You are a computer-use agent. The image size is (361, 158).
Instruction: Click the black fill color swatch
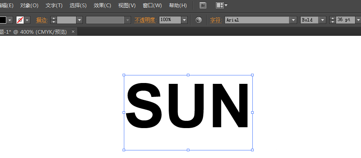[3, 20]
